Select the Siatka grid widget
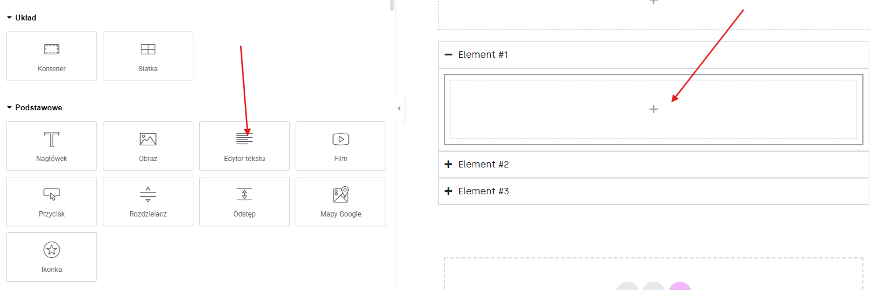 point(148,56)
